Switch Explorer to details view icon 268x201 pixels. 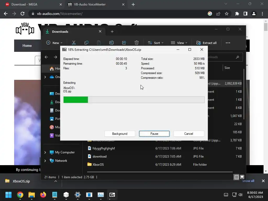point(236,177)
